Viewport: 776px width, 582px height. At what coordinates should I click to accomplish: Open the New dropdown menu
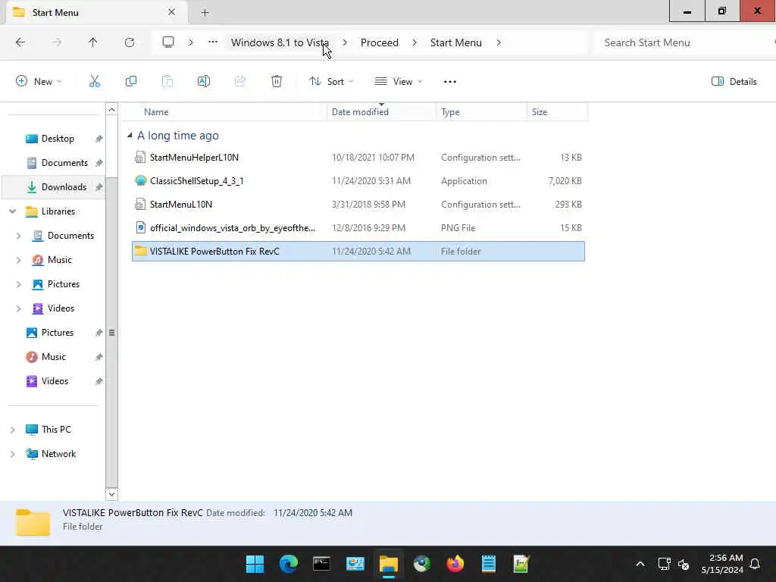click(x=39, y=82)
